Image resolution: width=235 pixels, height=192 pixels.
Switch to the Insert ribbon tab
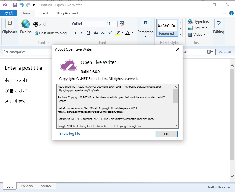point(44,13)
